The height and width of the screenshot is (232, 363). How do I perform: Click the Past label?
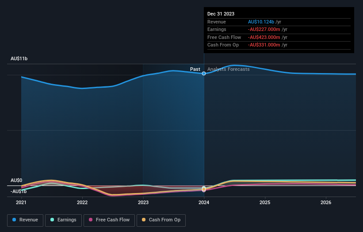[x=195, y=69]
